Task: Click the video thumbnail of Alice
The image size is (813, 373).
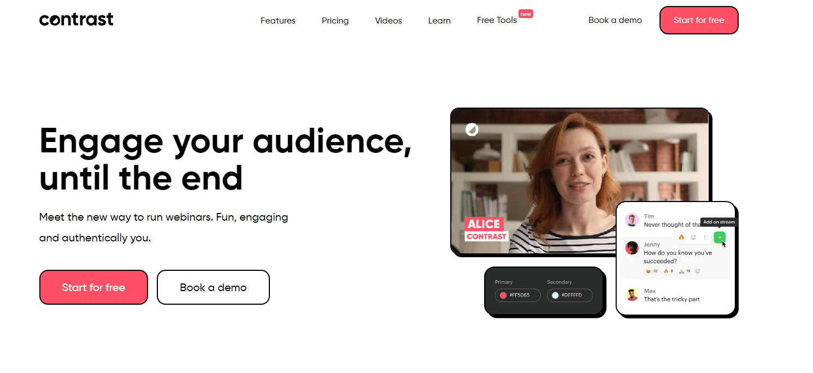Action: tap(579, 181)
